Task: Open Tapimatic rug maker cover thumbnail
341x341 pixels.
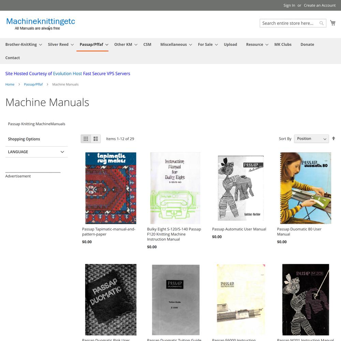Action: (x=111, y=188)
